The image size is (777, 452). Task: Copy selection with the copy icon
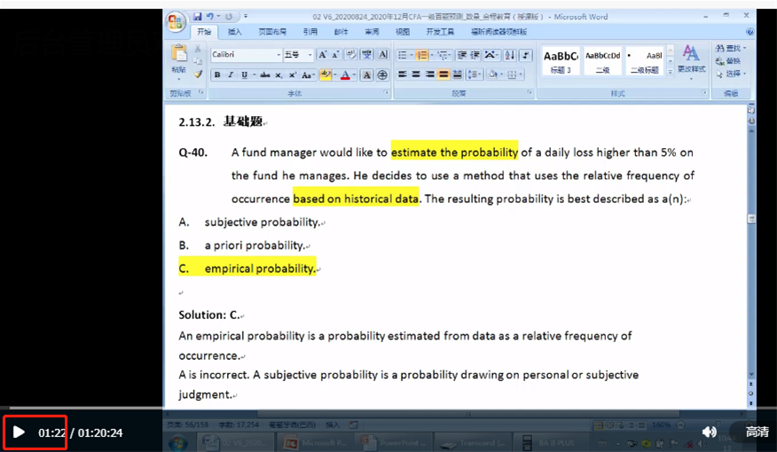(198, 61)
